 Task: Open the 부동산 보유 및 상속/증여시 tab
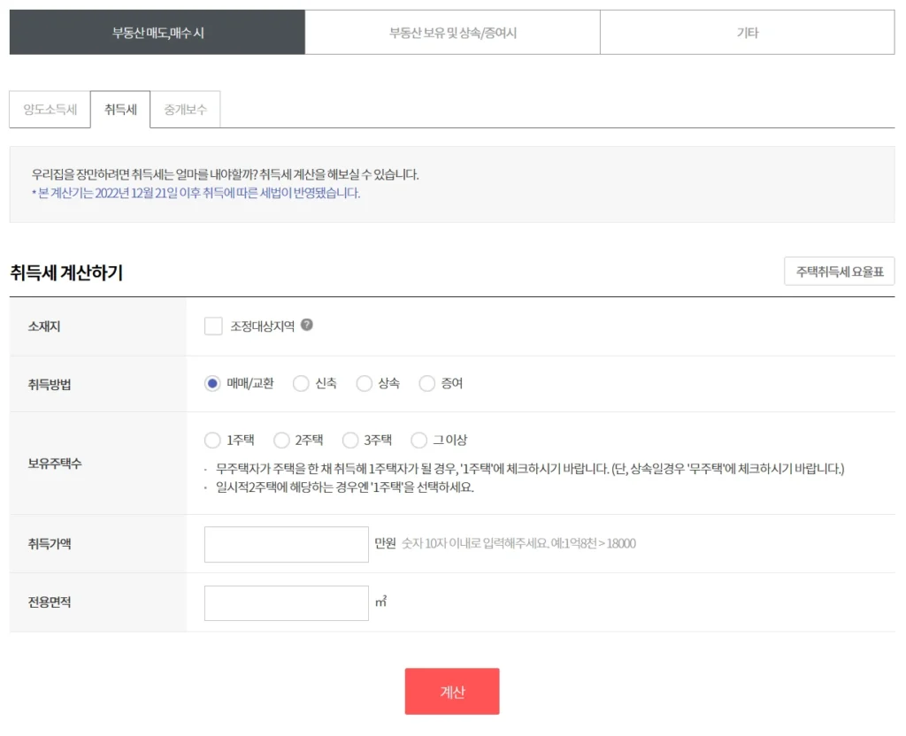coord(453,32)
